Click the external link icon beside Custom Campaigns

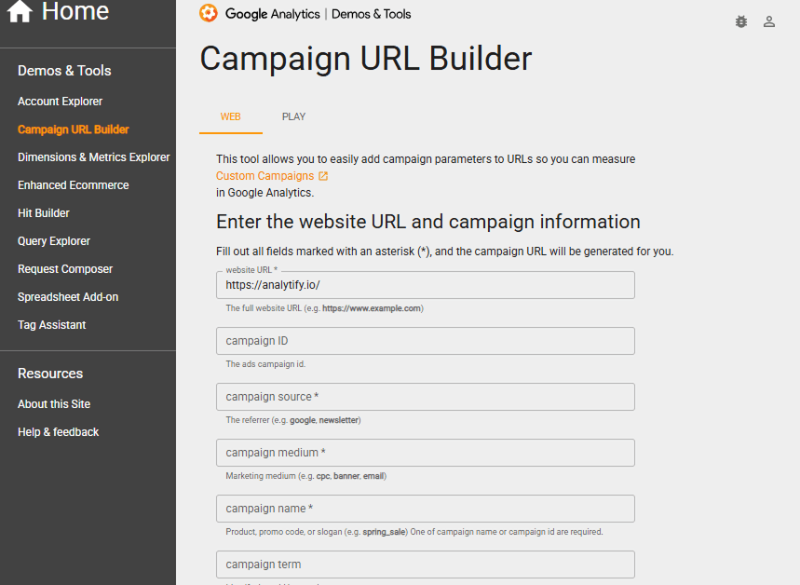tap(323, 176)
